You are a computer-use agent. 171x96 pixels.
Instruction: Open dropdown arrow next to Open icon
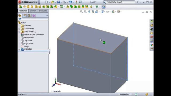coord(55,2)
